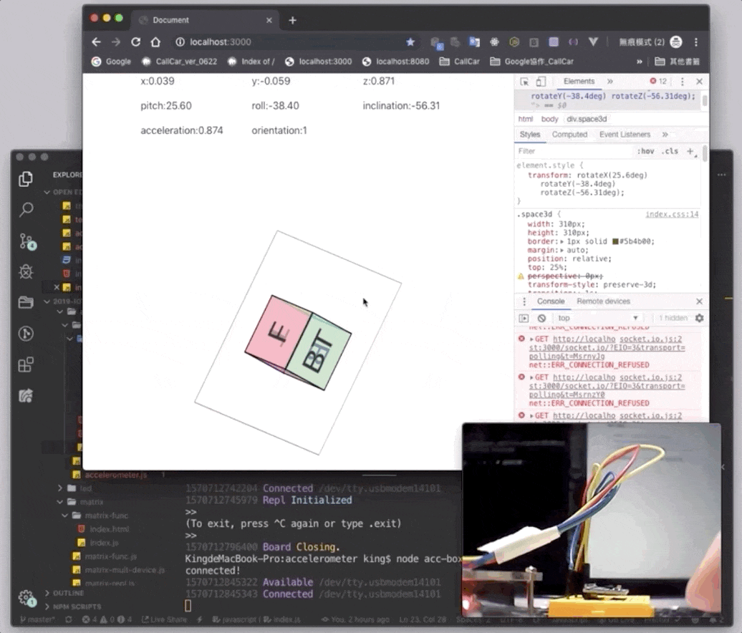Select the Console drawer tab
Viewport: 742px width, 633px height.
pos(551,301)
